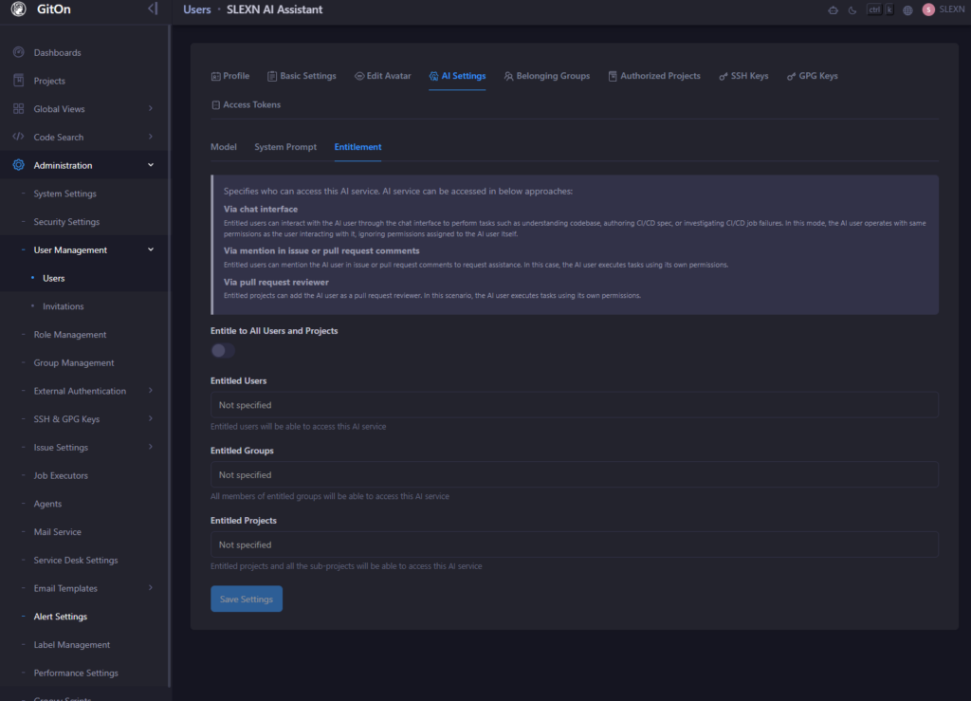Viewport: 971px width, 701px height.
Task: Expand the Code Search submenu
Action: (x=151, y=138)
